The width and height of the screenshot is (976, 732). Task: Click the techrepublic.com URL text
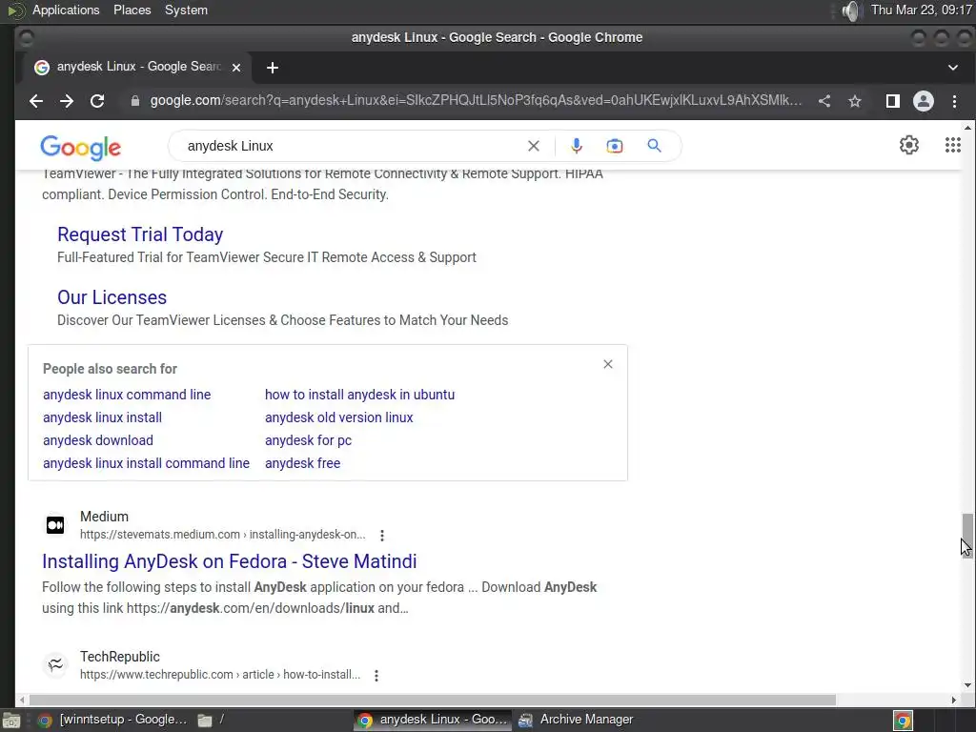click(220, 675)
